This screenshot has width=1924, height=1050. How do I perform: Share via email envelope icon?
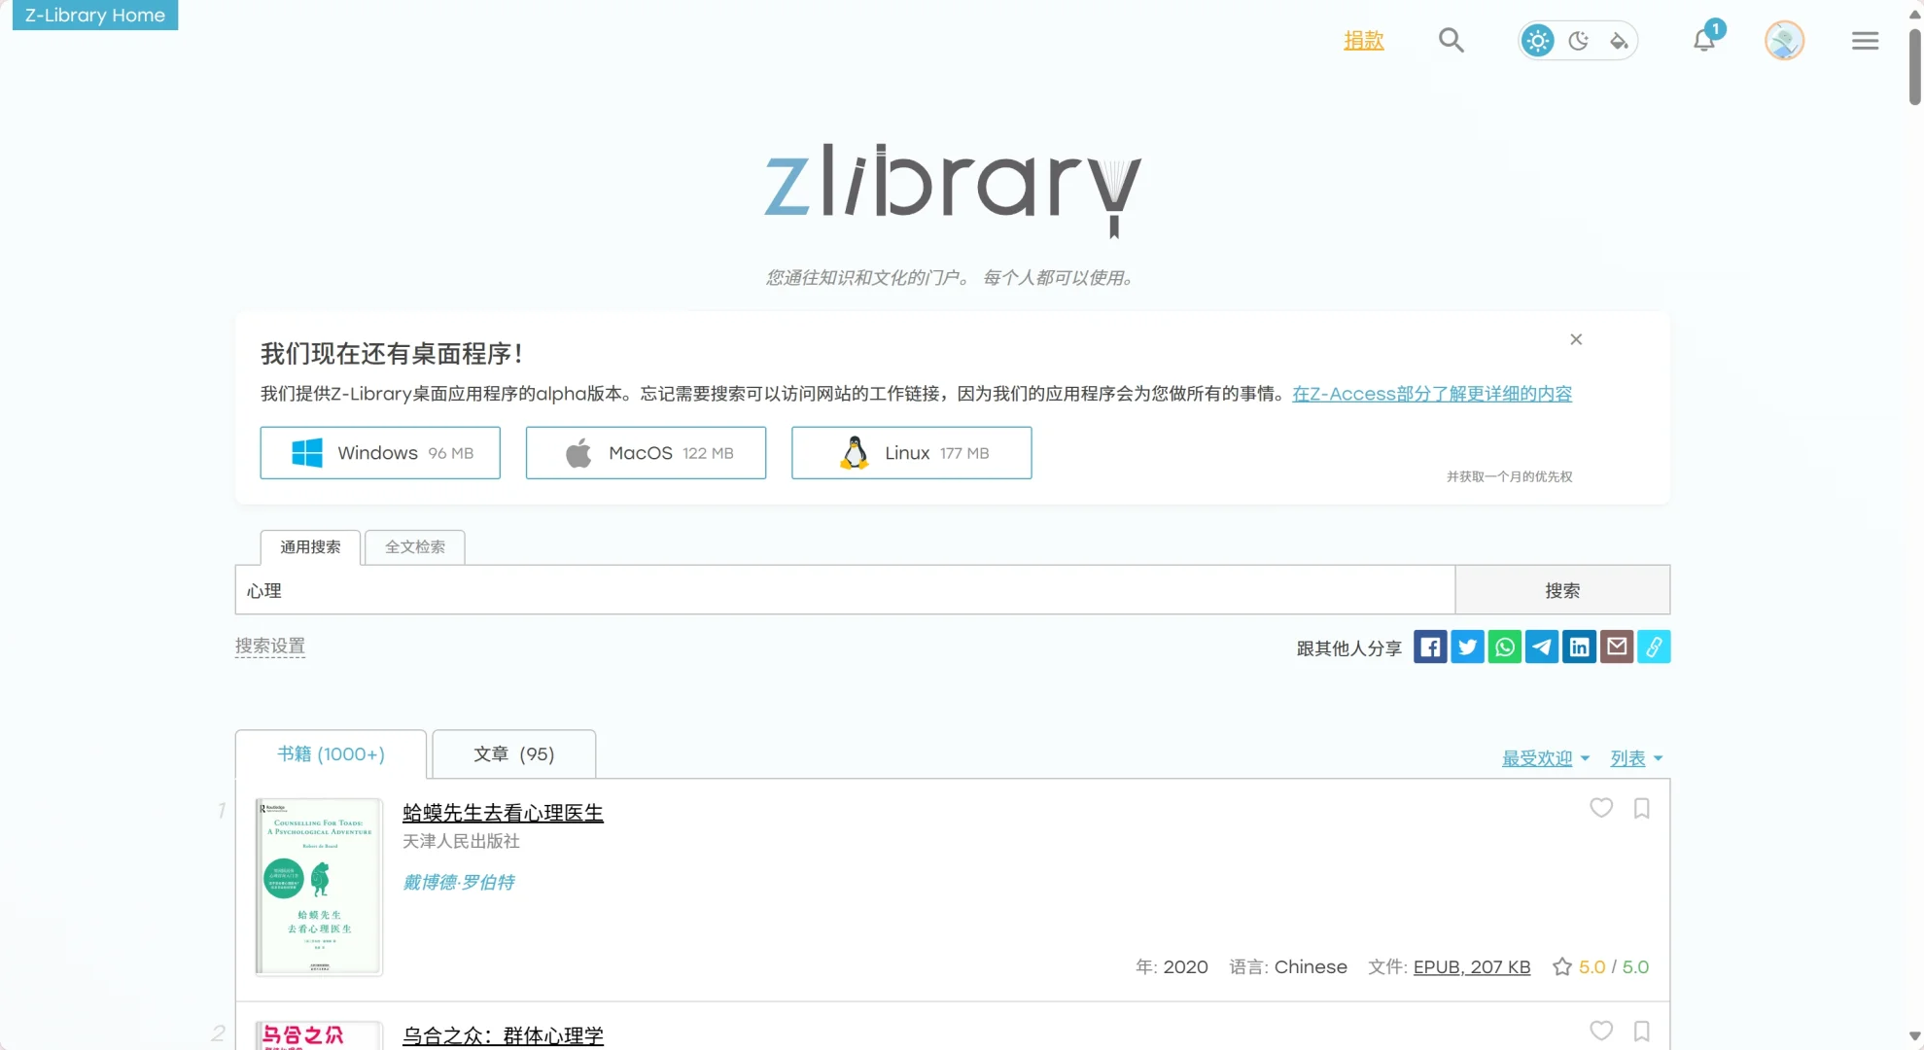tap(1616, 647)
